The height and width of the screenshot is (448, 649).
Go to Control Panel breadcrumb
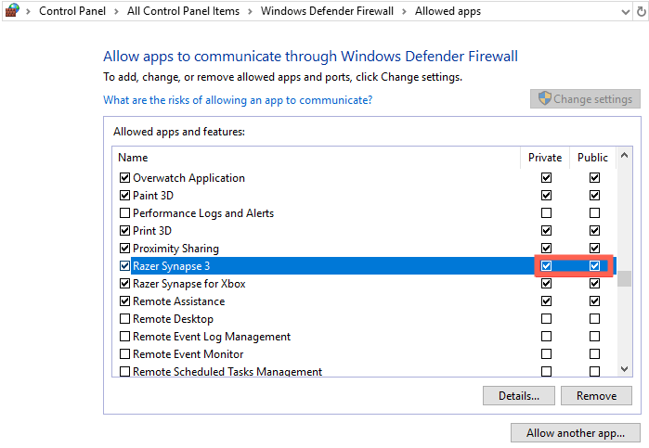[72, 11]
